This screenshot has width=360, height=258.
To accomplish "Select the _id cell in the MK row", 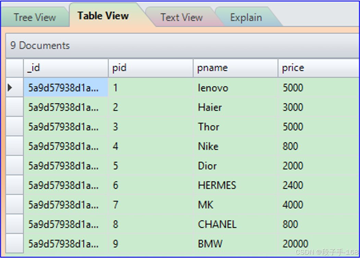I will tap(66, 204).
